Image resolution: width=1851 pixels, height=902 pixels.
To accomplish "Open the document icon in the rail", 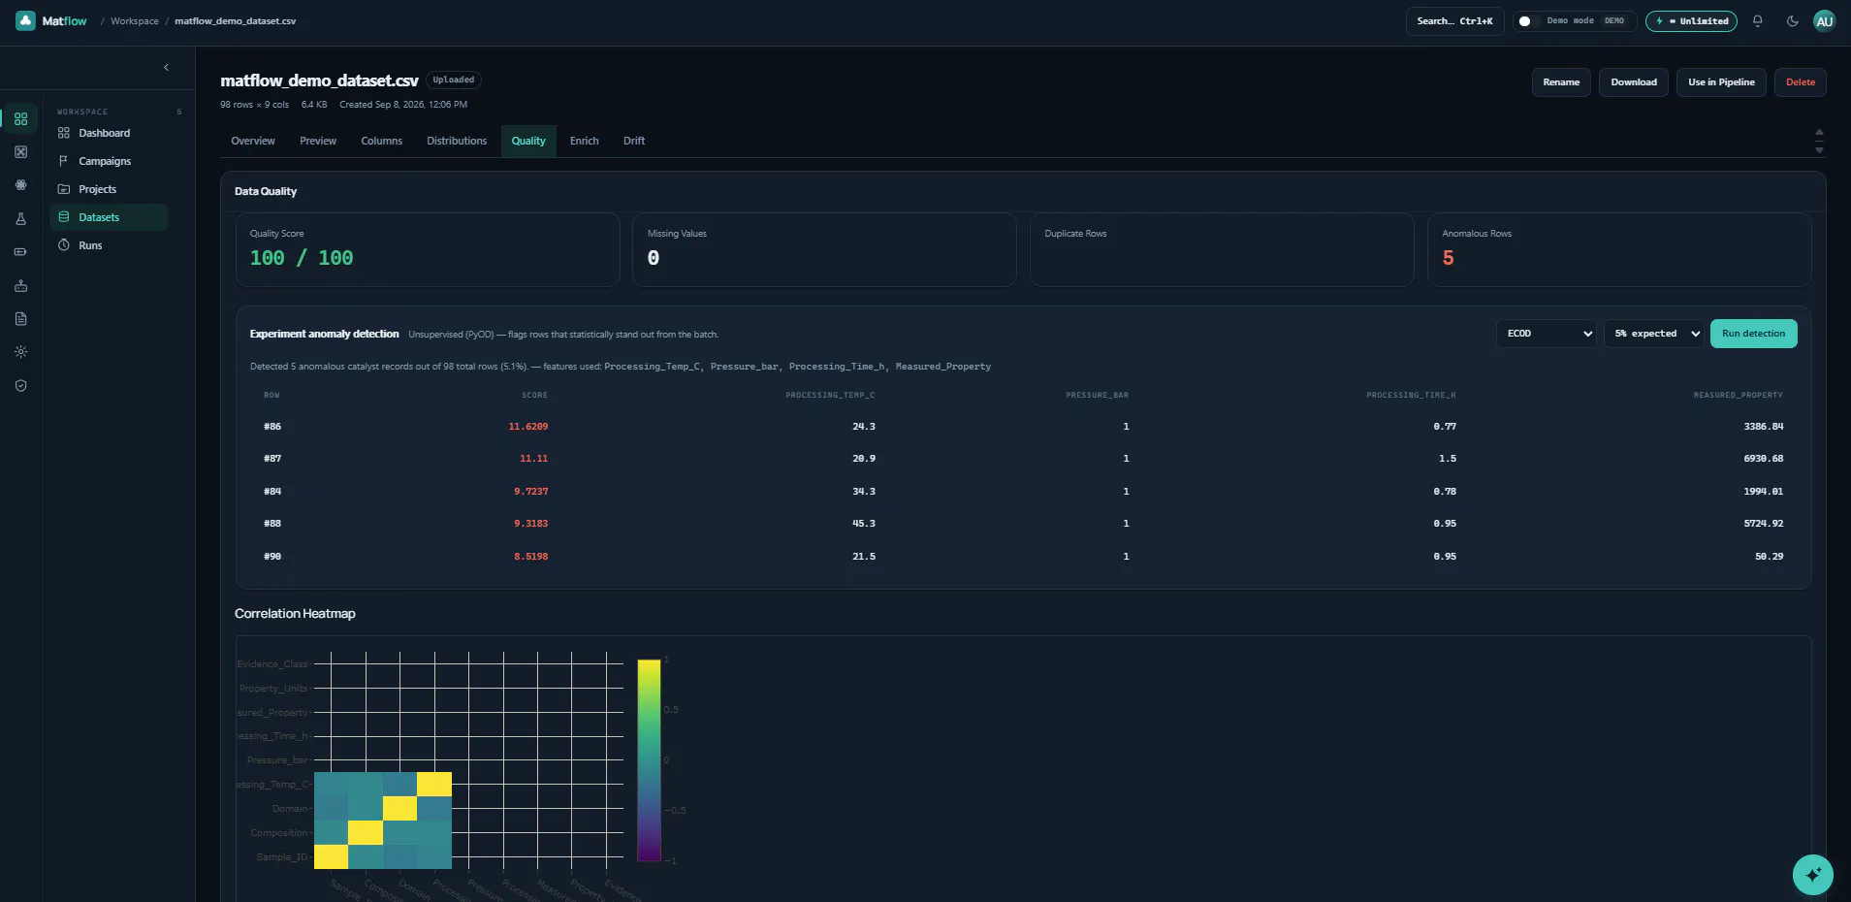I will point(20,319).
